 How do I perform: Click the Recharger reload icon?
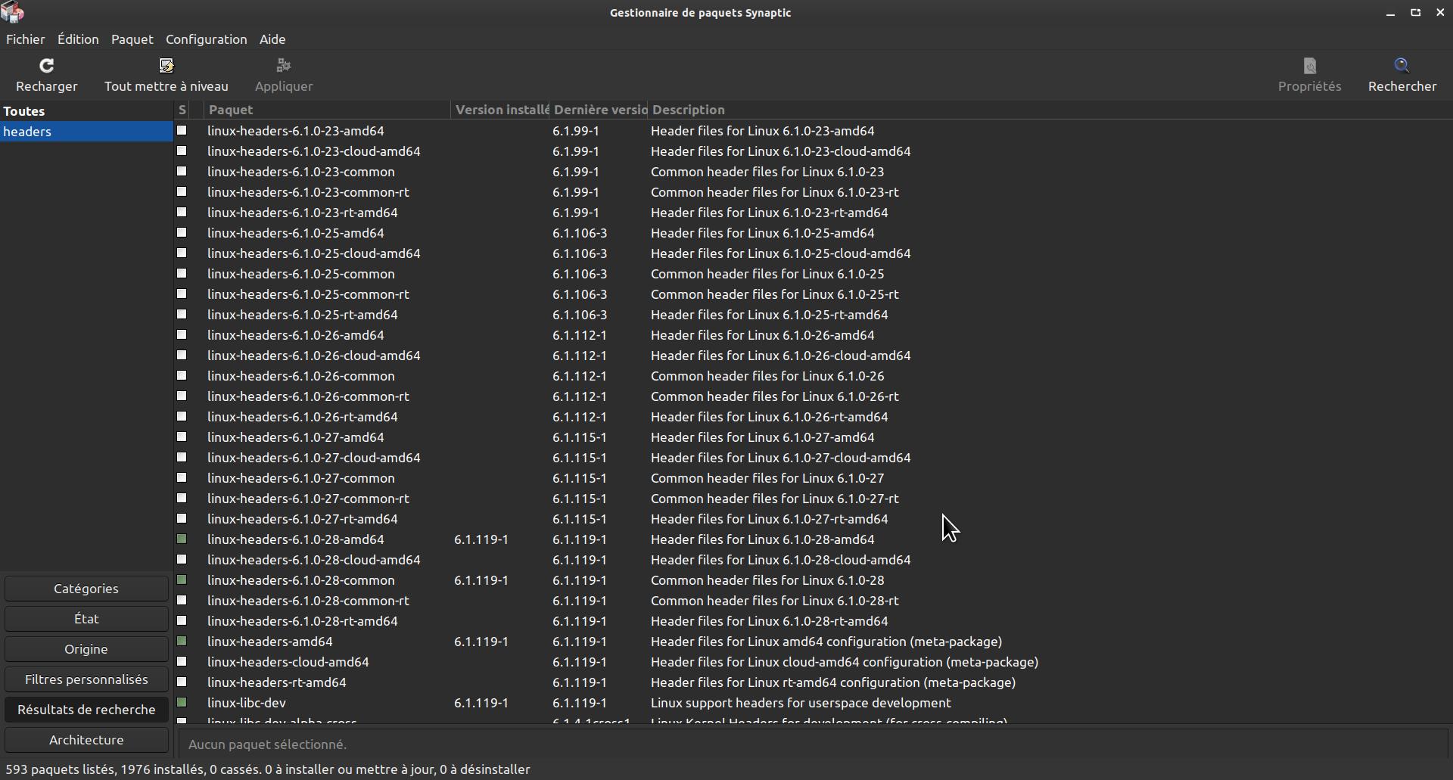point(47,66)
